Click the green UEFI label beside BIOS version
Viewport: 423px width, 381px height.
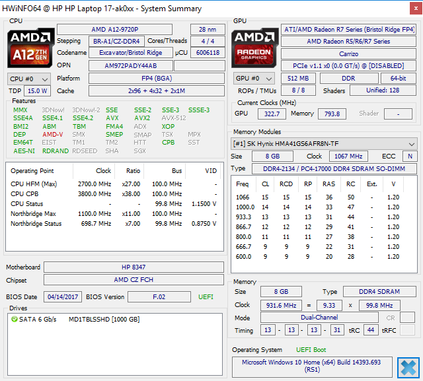coord(206,297)
